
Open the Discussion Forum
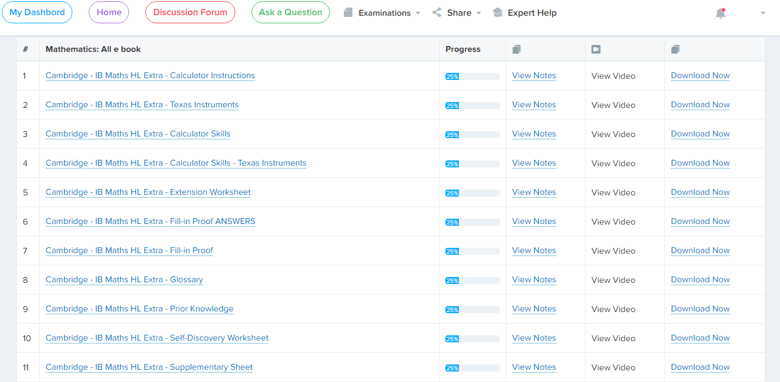click(x=190, y=12)
